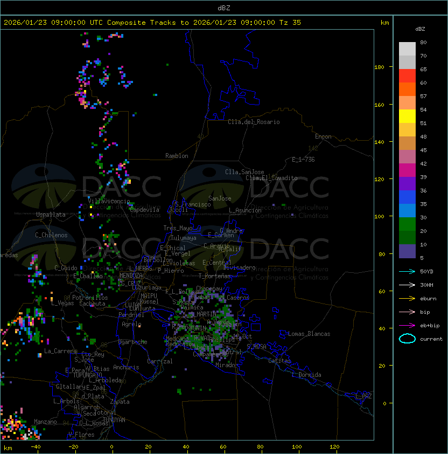Click the S_Francisco place label
The image size is (448, 454).
[x=193, y=204]
